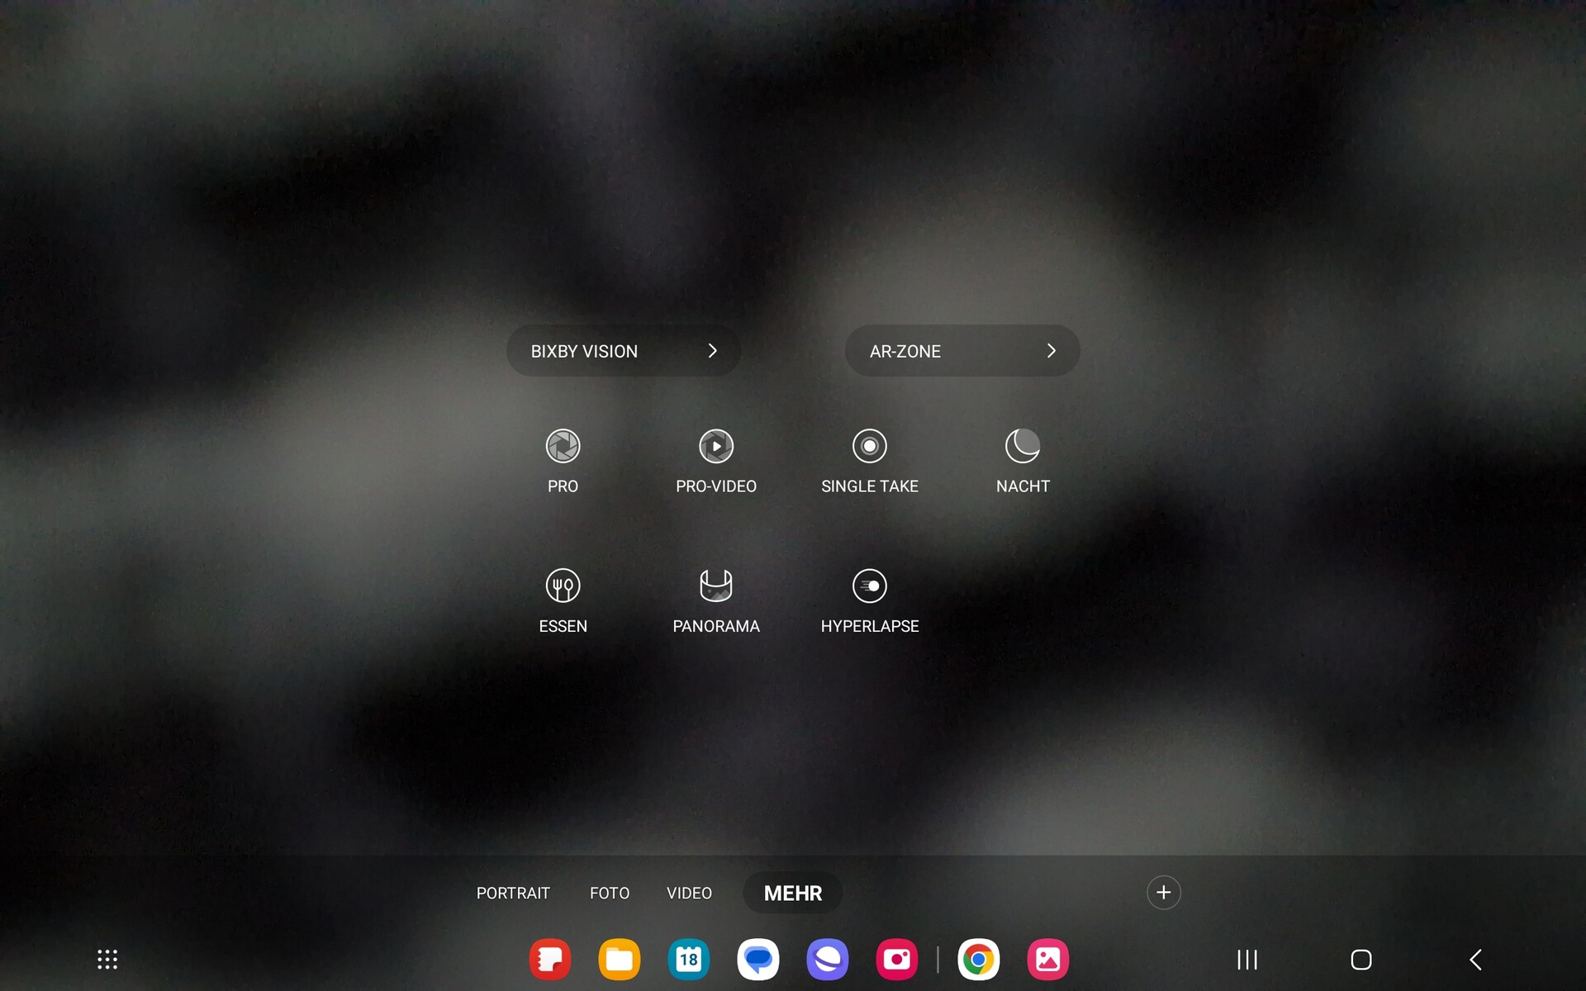Image resolution: width=1586 pixels, height=991 pixels.
Task: Expand the AR-Zone chevron arrow
Action: [1051, 351]
